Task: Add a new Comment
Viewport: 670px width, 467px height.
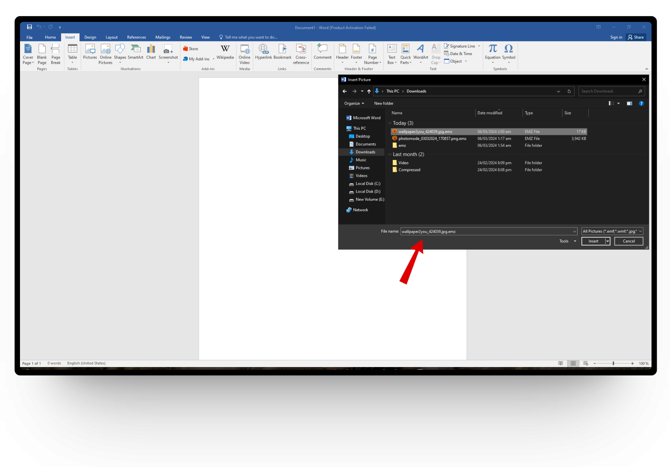Action: point(323,52)
